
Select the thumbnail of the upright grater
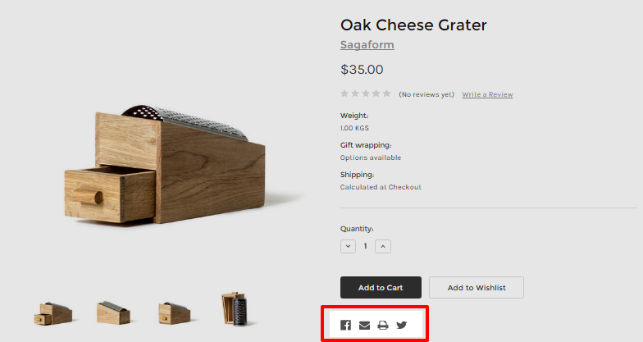coord(235,310)
